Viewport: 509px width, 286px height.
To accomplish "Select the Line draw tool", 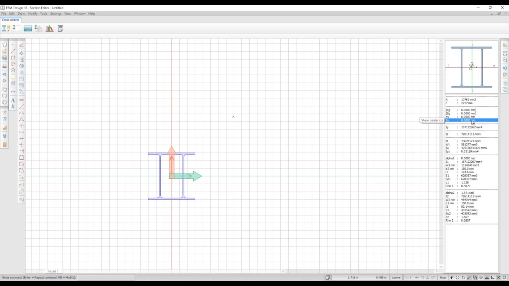I will tap(13, 51).
